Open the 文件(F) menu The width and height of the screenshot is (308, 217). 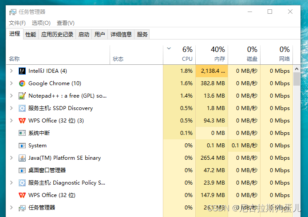coord(17,23)
